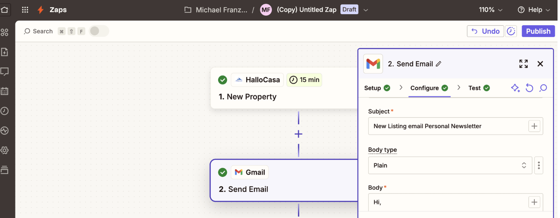The width and height of the screenshot is (560, 218).
Task: Close the Send Email panel
Action: (x=540, y=64)
